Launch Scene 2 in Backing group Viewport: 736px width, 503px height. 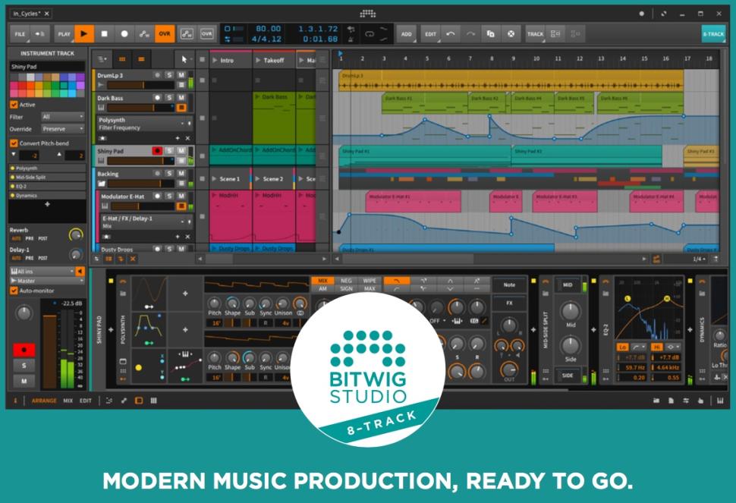tap(258, 179)
